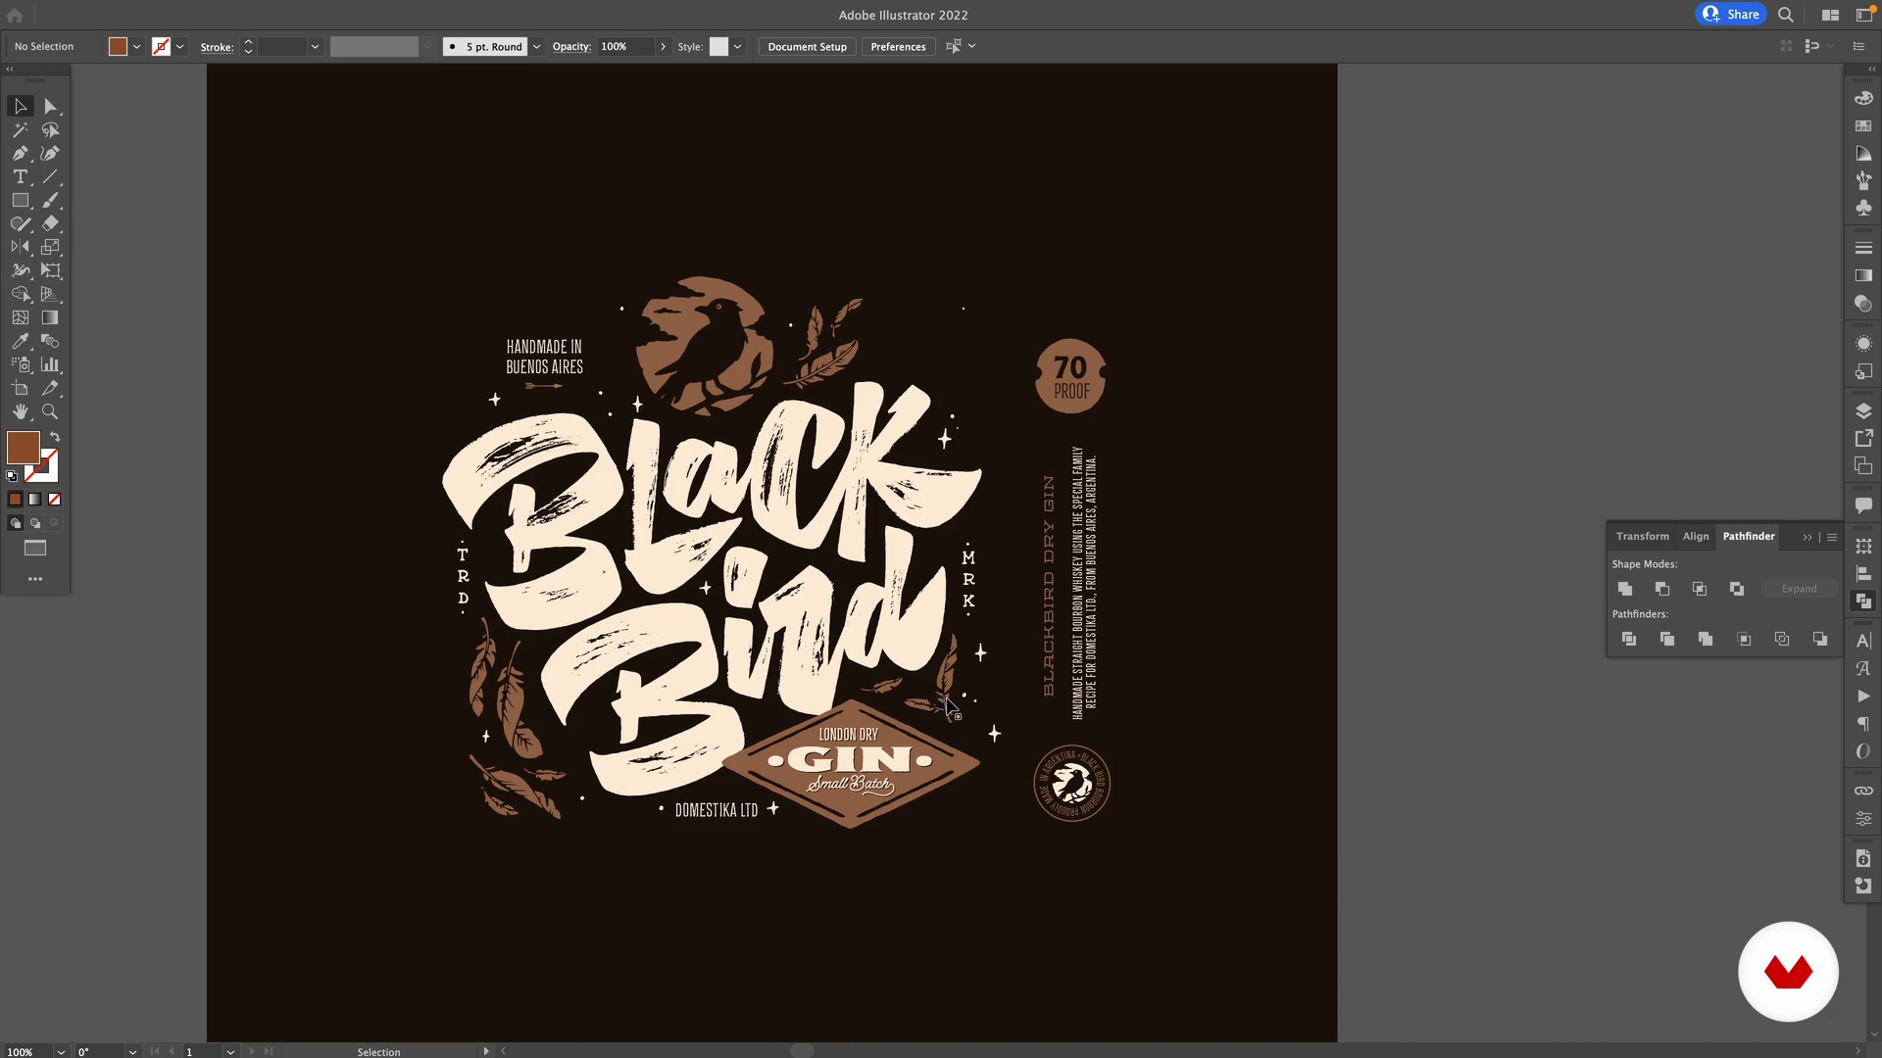Screen dimensions: 1882x1058
Task: Expand the Opacity slider arrow
Action: (x=664, y=46)
